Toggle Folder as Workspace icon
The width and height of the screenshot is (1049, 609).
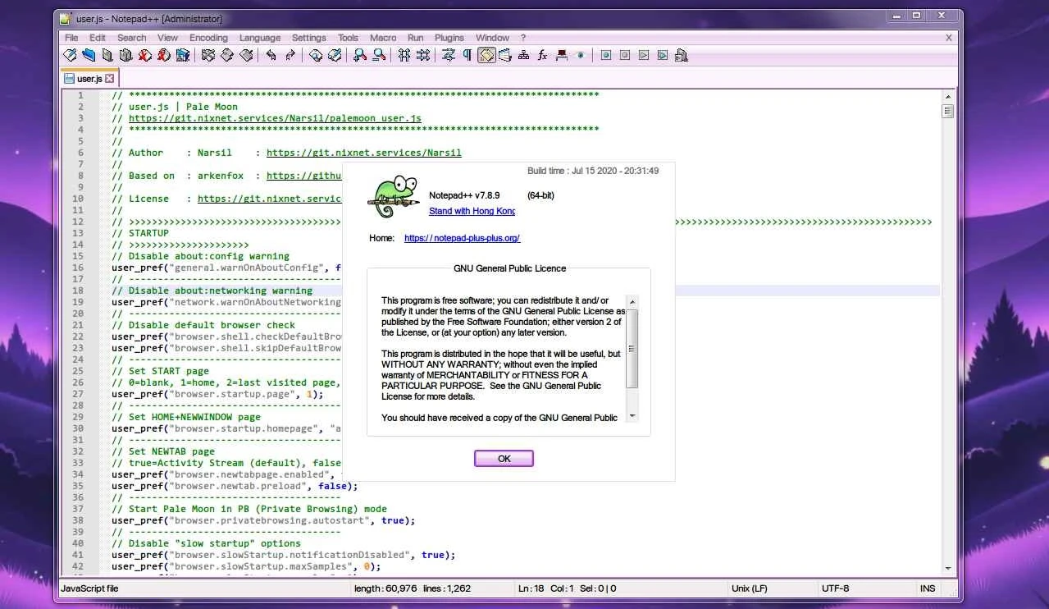coord(562,55)
